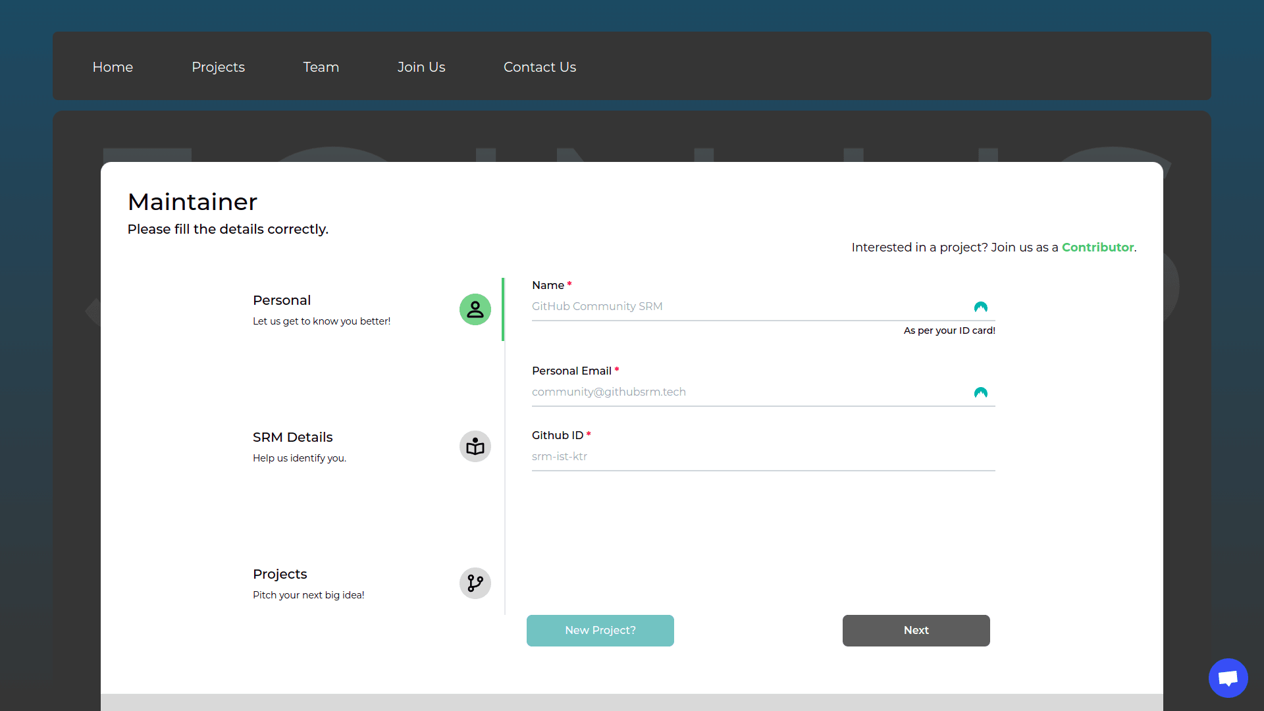Open Contact Us from the navbar
1264x711 pixels.
click(540, 66)
